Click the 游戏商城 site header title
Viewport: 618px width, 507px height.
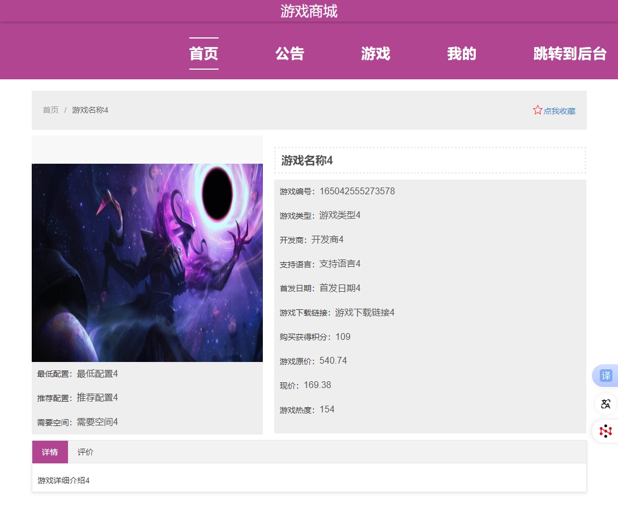click(309, 11)
